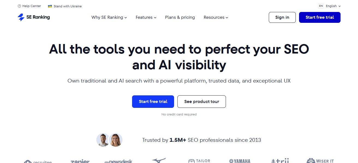Launch the See product tour button
The image size is (358, 163).
(202, 102)
